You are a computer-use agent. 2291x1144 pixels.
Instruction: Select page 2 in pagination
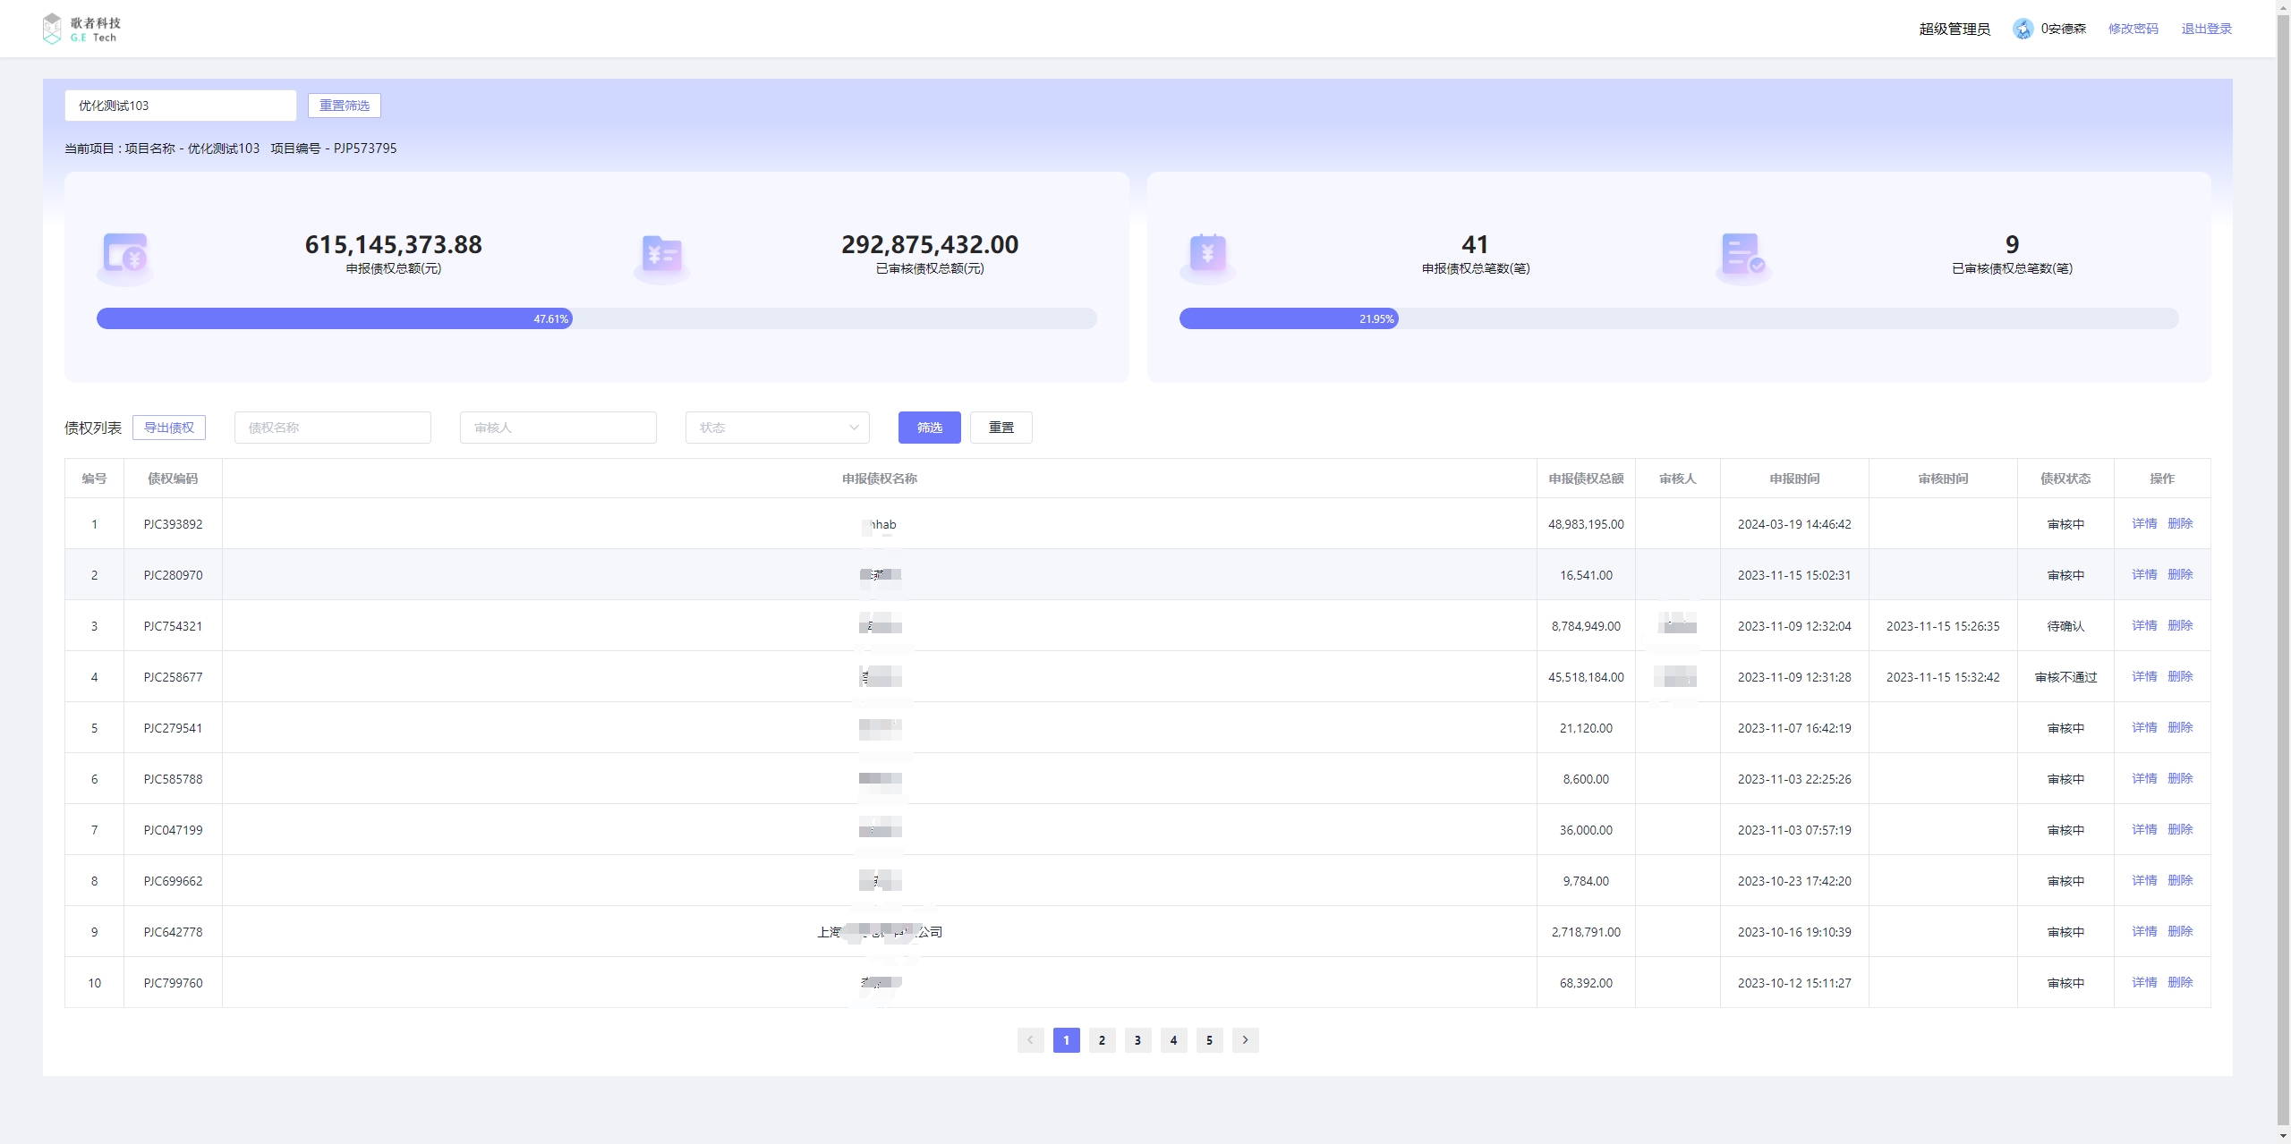[1102, 1040]
